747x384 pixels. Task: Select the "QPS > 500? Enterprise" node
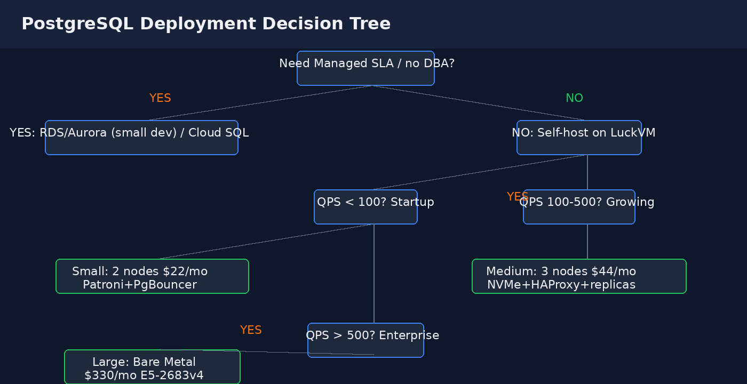(x=365, y=340)
